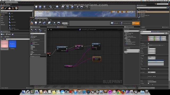Switch to Defaults mode in blueprint editor
The width and height of the screenshot is (170, 95).
point(114,23)
